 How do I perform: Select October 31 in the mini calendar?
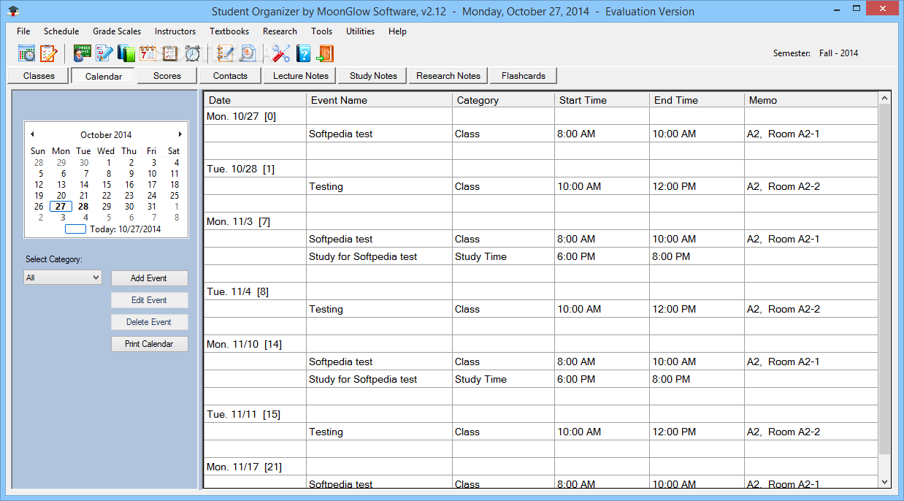click(x=152, y=207)
